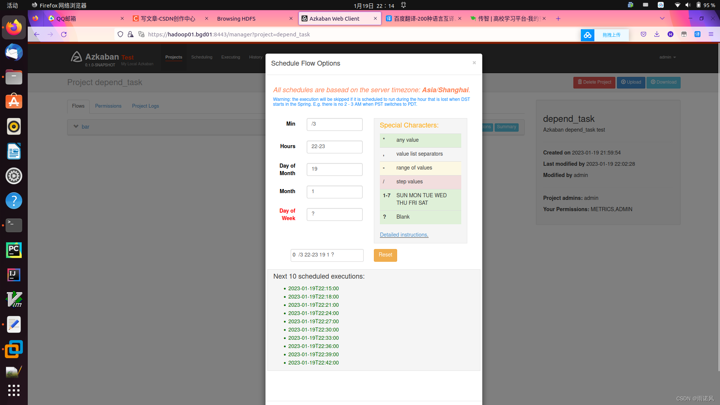
Task: Open the admin user dropdown
Action: 667,57
